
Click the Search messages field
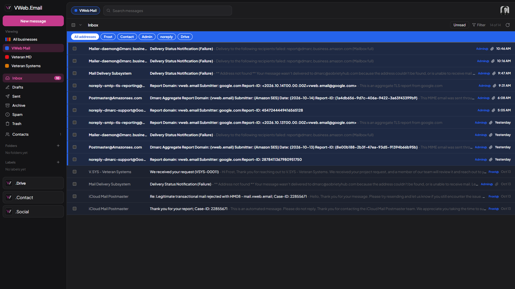click(x=168, y=10)
